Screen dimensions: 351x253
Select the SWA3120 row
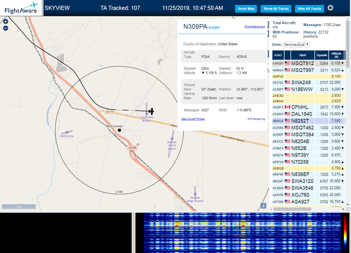(308, 181)
